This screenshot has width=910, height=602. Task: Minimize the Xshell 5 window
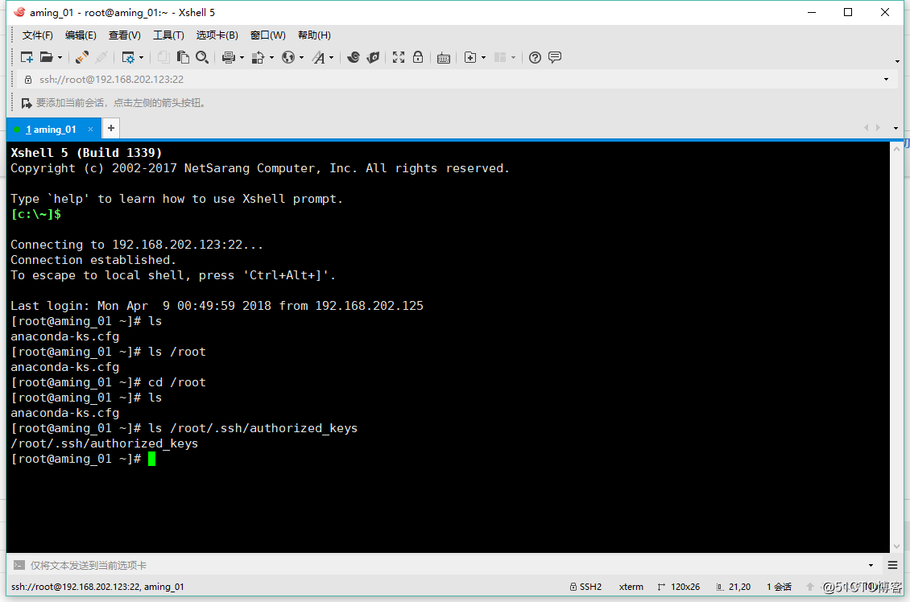point(812,12)
